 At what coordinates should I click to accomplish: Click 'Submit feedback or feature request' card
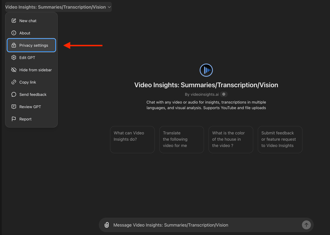280,139
